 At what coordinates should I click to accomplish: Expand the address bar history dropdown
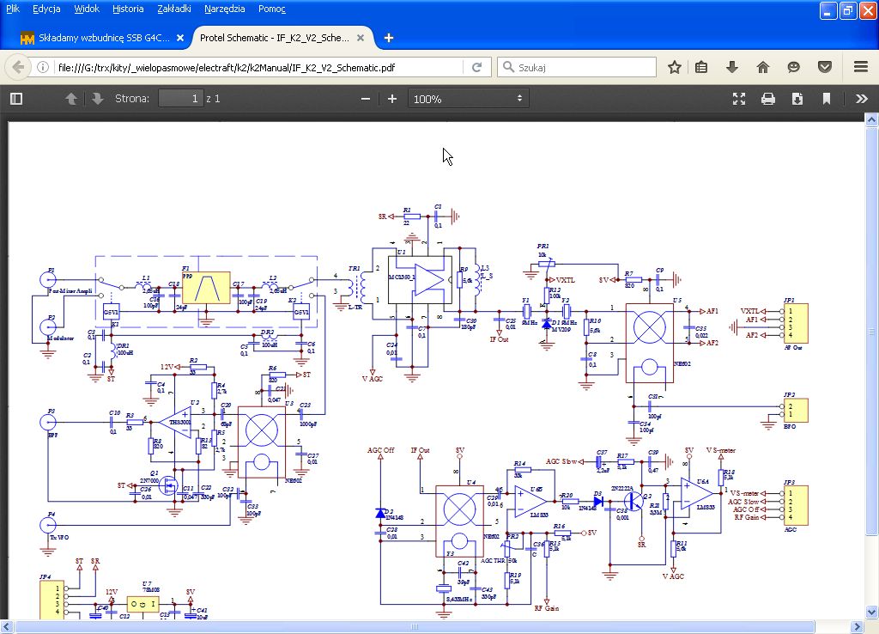coord(455,67)
